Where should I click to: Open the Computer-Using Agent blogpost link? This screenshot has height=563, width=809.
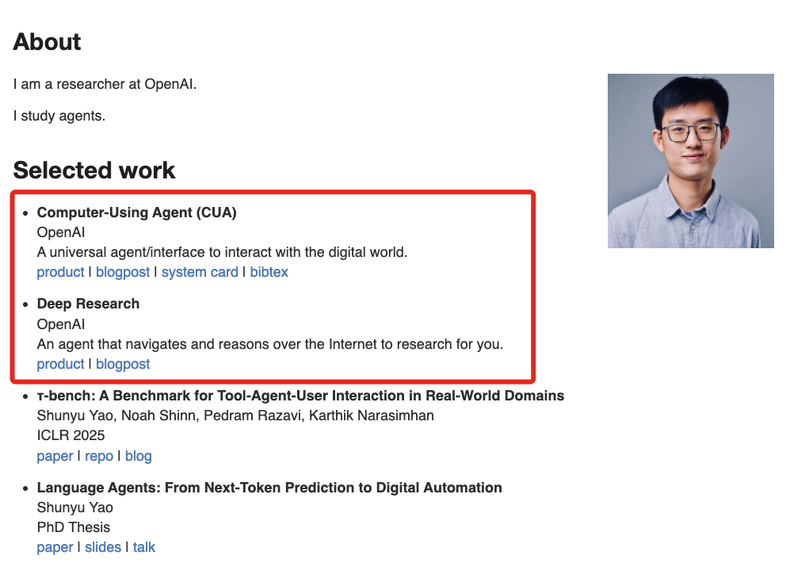(123, 272)
